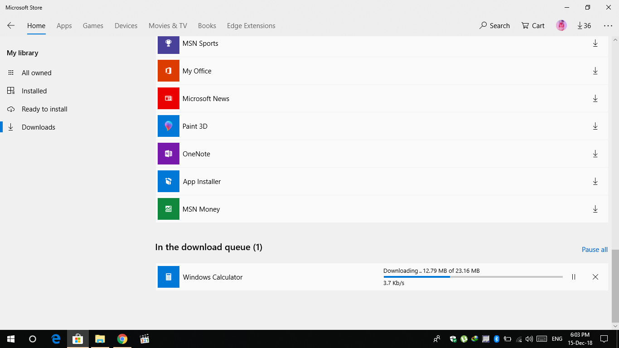Go back with the back arrow
This screenshot has height=348, width=619.
(11, 26)
